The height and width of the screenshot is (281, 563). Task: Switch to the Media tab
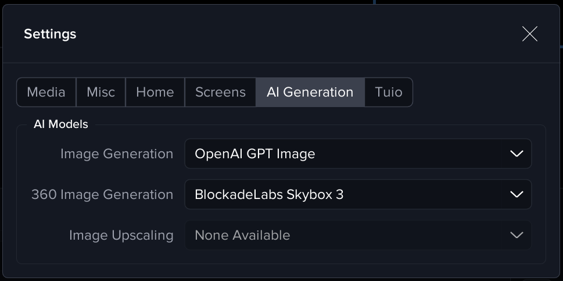(46, 92)
